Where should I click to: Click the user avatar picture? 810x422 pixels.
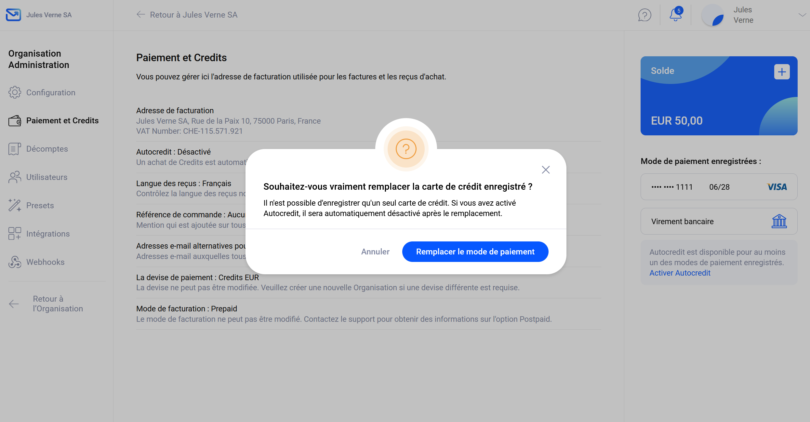(x=712, y=15)
